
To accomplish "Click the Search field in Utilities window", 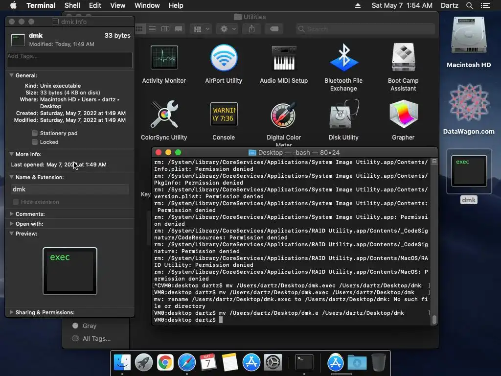I will (365, 29).
